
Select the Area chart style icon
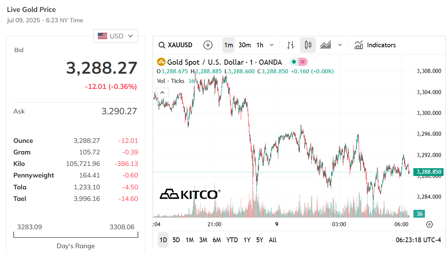(326, 45)
